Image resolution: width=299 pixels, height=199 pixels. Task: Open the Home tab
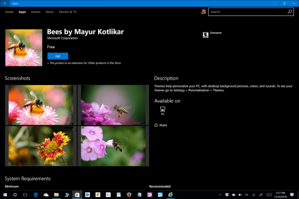pos(9,12)
